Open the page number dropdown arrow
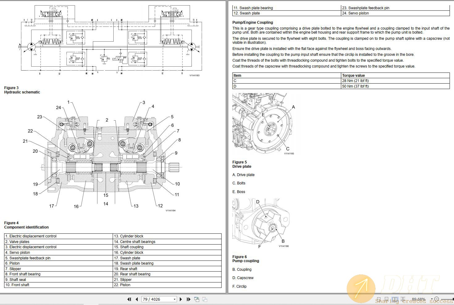The height and width of the screenshot is (305, 454). (x=174, y=299)
